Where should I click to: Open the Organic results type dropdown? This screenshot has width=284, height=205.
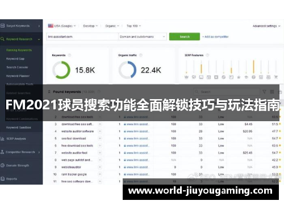coord(112,26)
